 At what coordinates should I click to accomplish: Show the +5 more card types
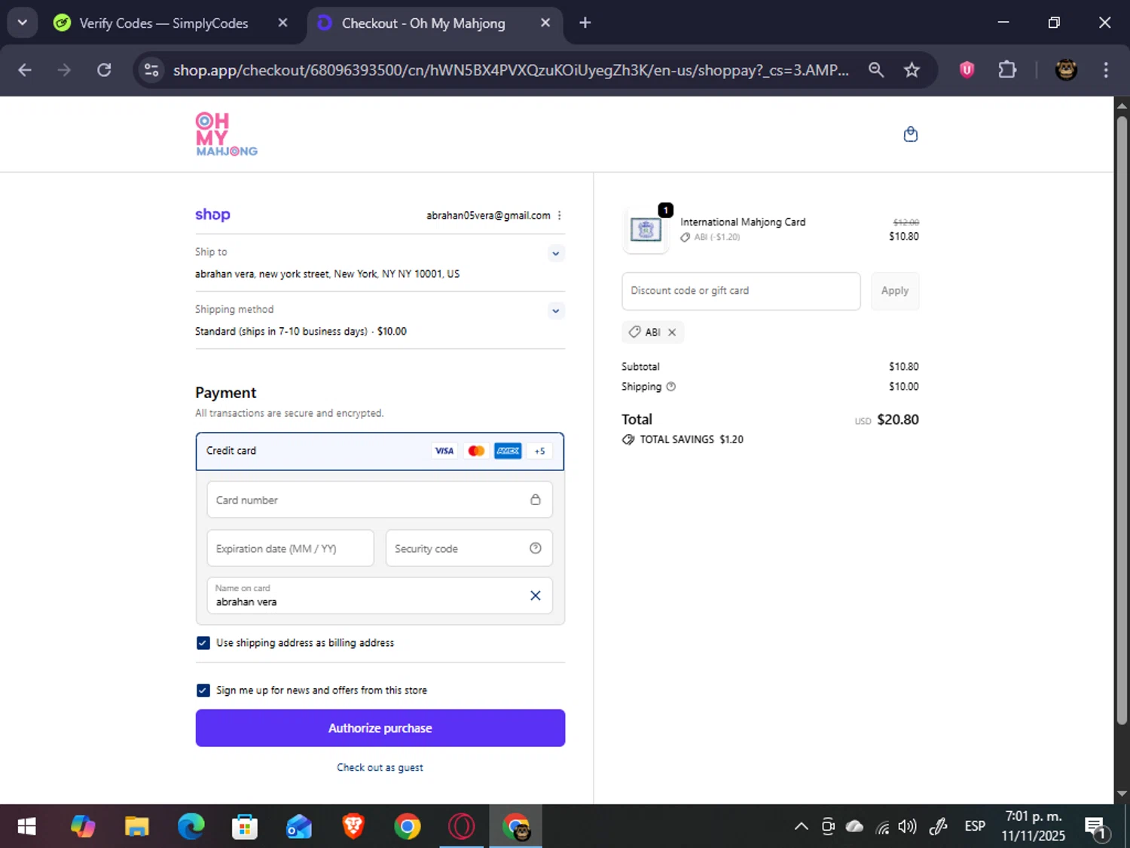coord(539,451)
